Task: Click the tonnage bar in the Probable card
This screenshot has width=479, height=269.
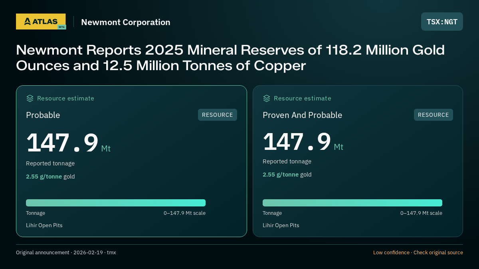Action: [116, 203]
